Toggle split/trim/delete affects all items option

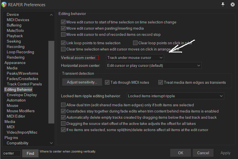63,130
